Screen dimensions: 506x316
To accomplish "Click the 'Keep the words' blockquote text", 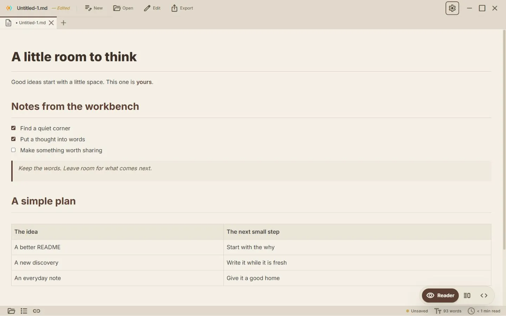I will click(85, 169).
